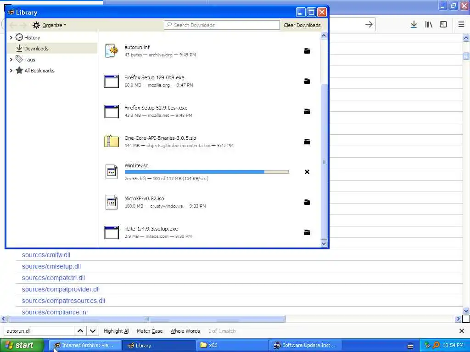Toggle Firefox sidebar toolbar icon
470x352 pixels.
[x=443, y=25]
